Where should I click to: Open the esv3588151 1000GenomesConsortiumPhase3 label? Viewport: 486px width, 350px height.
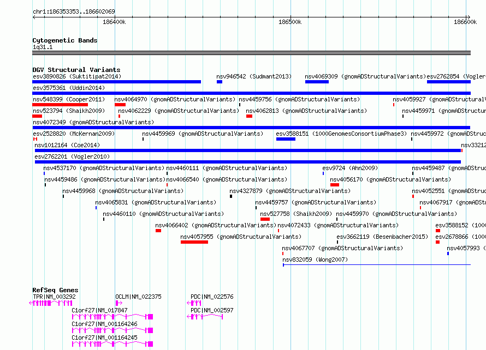(341, 134)
